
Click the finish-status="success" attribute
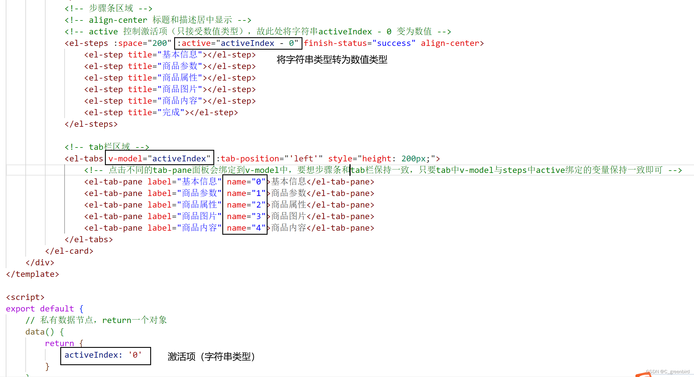[x=360, y=43]
